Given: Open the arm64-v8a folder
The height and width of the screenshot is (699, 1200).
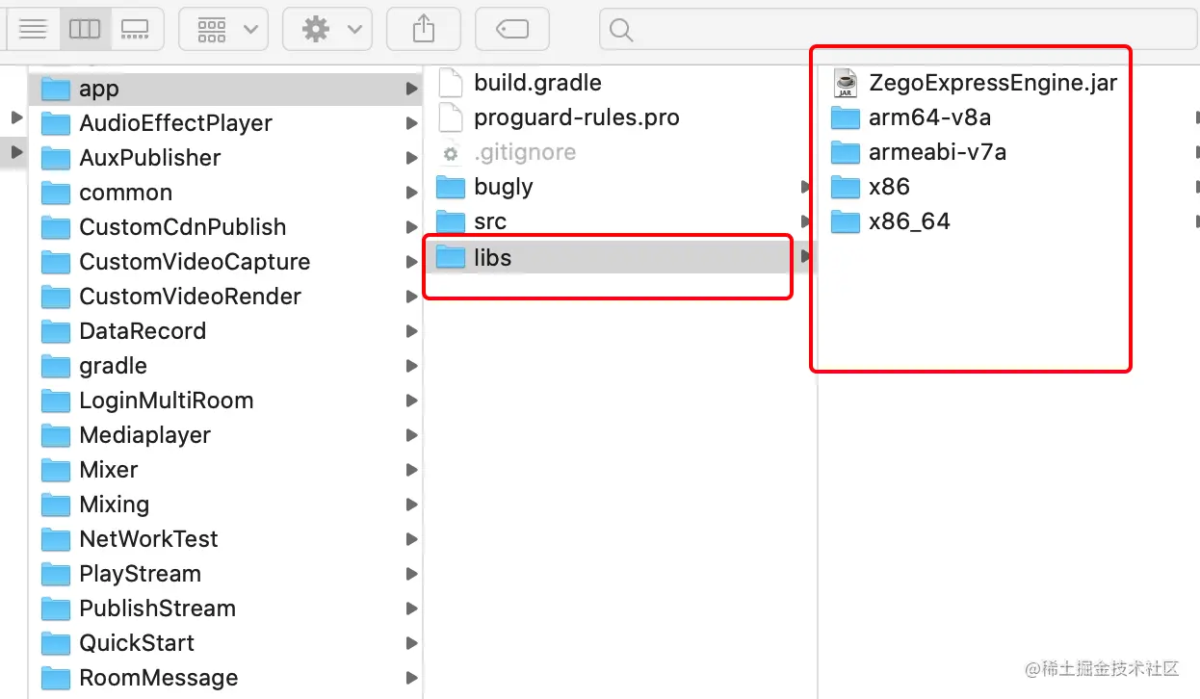Looking at the screenshot, I should [x=1007, y=117].
